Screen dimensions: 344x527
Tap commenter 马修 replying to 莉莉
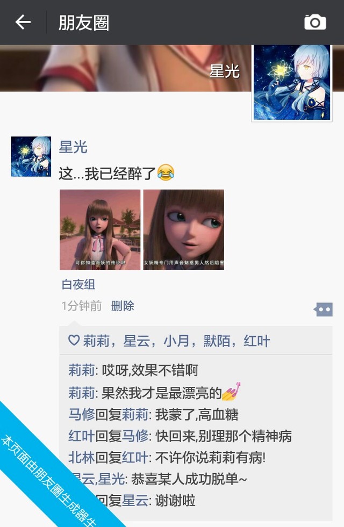coord(81,414)
